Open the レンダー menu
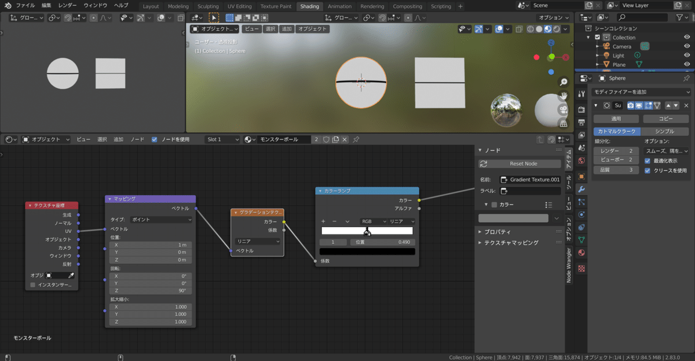Screen dimensions: 695x361 [67, 5]
